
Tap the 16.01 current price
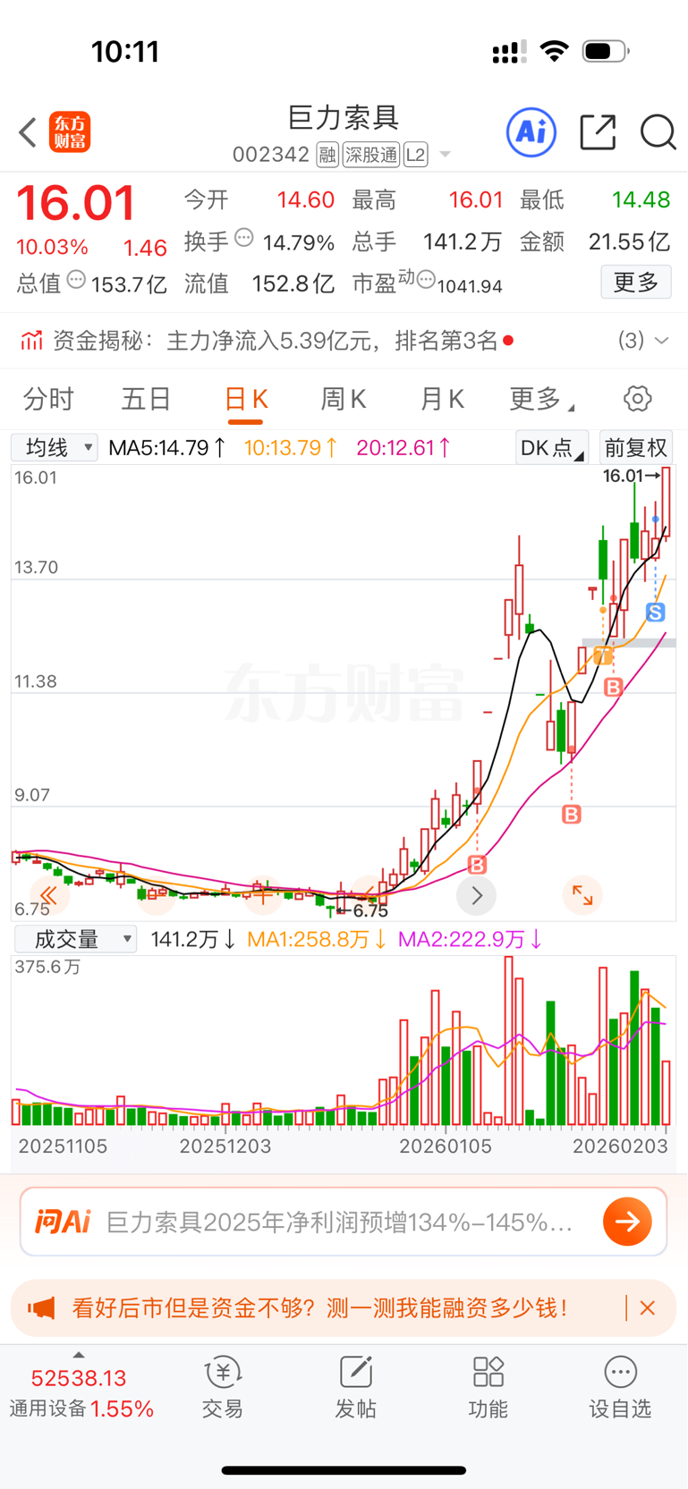(x=76, y=203)
